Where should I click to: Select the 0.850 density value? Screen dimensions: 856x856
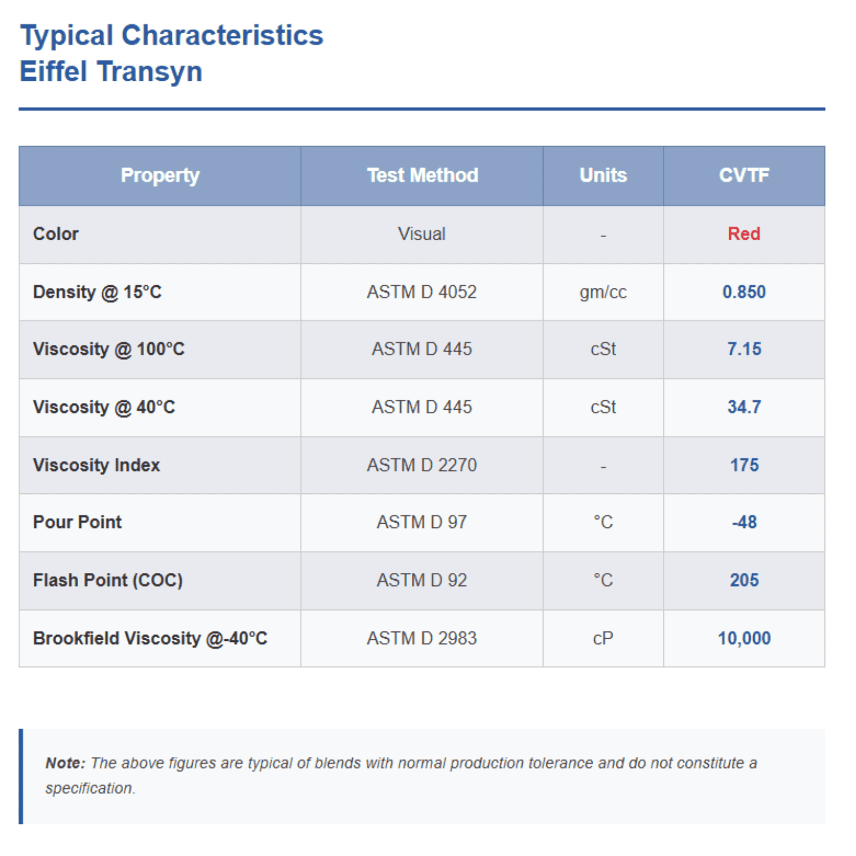pyautogui.click(x=744, y=292)
